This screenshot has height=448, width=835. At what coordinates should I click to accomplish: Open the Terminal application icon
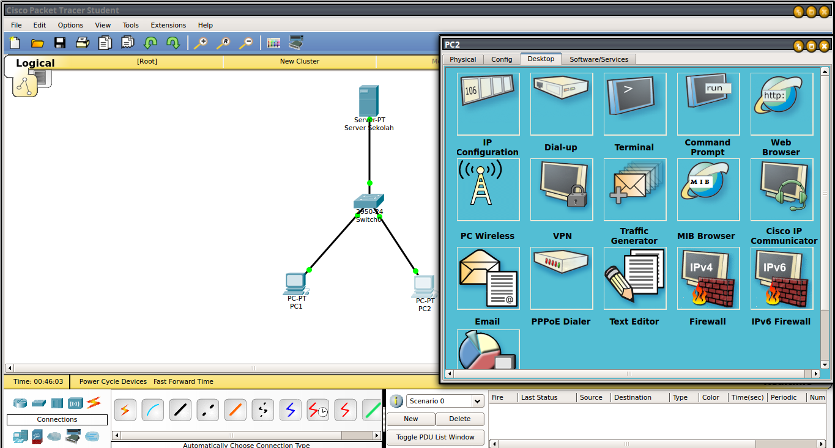pos(635,105)
